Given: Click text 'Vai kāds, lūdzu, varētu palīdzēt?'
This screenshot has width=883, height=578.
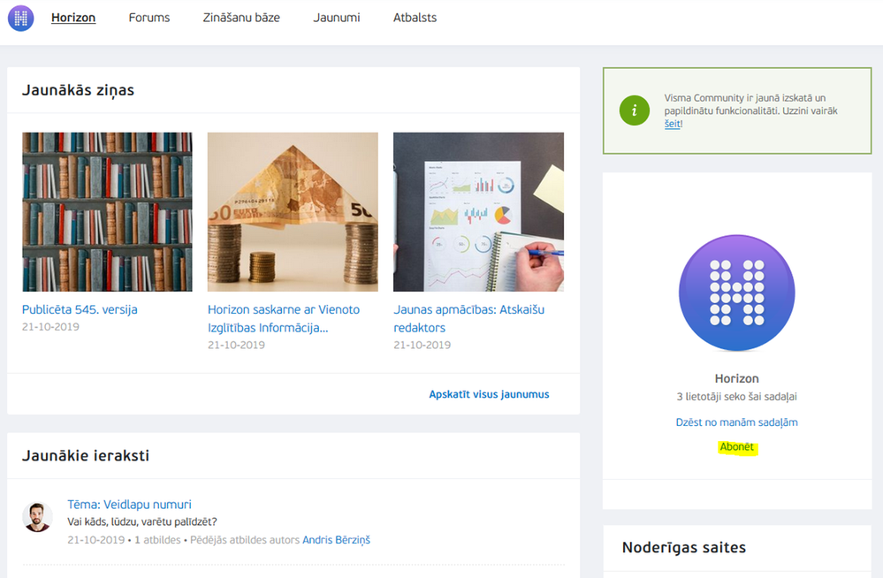Looking at the screenshot, I should (x=142, y=521).
